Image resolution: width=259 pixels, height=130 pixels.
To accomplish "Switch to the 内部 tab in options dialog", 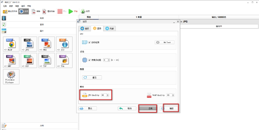I will [x=110, y=28].
